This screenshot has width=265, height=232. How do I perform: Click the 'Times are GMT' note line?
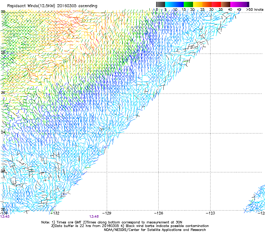(x=112, y=222)
